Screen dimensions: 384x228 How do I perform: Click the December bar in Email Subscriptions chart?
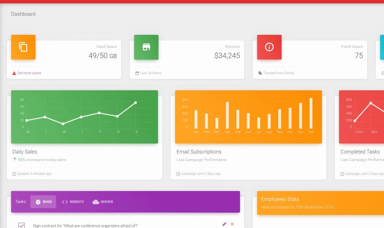pos(311,113)
